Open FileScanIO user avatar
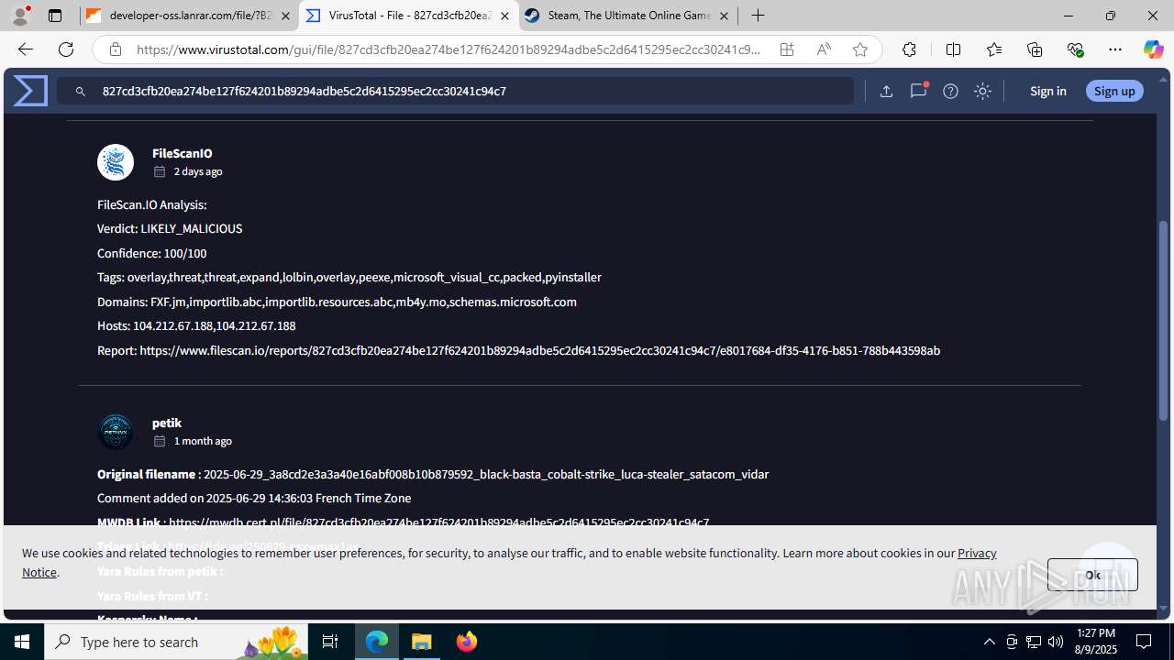Viewport: 1174px width, 660px height. (x=116, y=162)
